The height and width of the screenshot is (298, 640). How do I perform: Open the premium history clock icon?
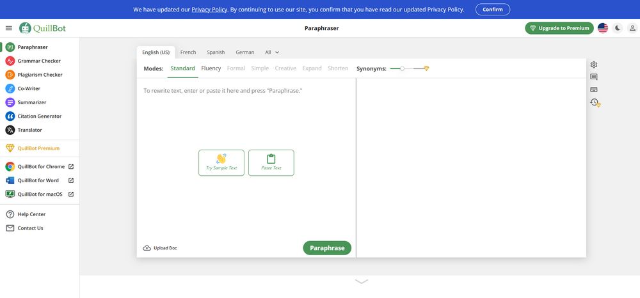[595, 102]
